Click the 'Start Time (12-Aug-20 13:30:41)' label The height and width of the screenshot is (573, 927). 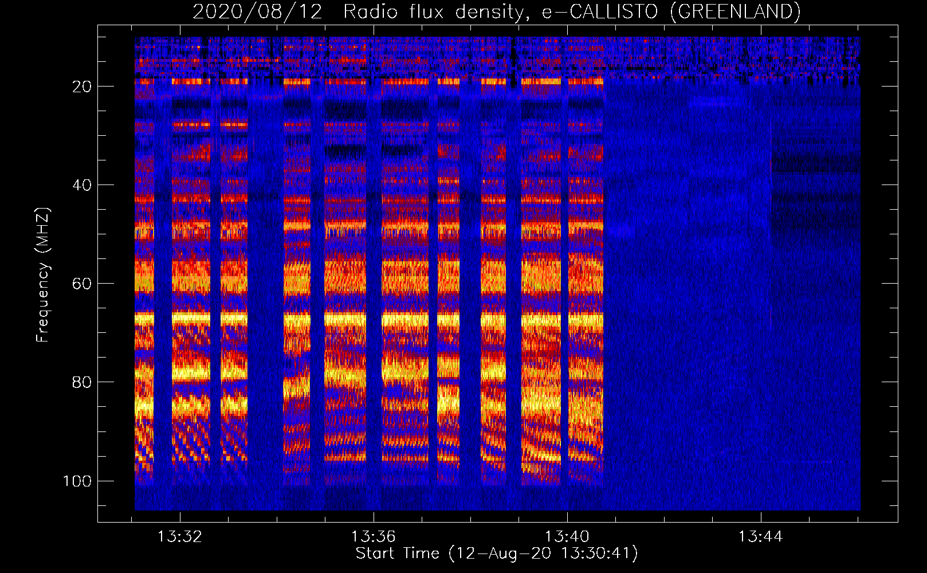497,554
